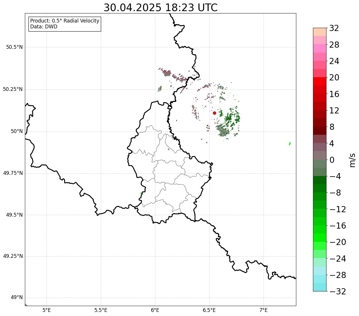This screenshot has width=359, height=316.
Task: Click the 6°E longitude label
Action: pos(155,310)
